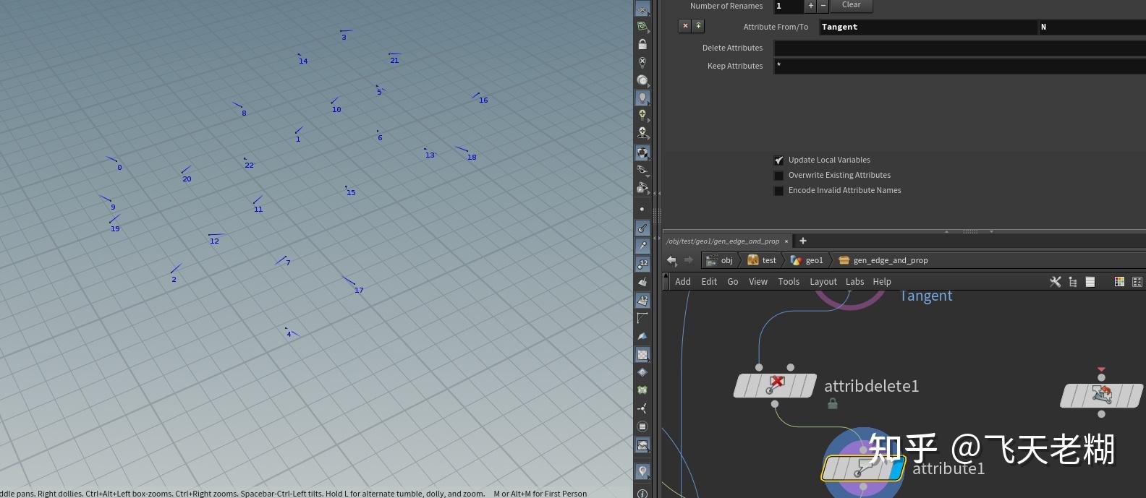
Task: Enable Overwrite Existing Attributes checkbox
Action: click(x=778, y=176)
